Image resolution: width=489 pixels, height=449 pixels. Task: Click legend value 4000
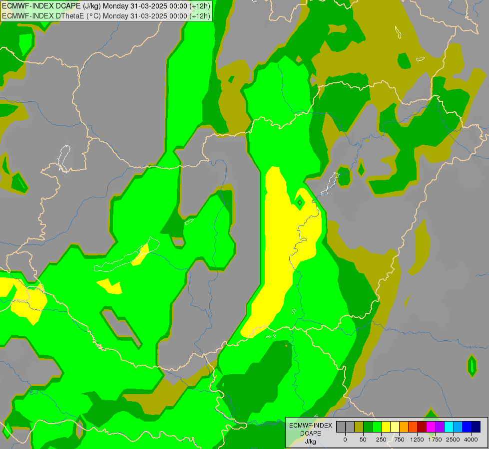tap(471, 440)
